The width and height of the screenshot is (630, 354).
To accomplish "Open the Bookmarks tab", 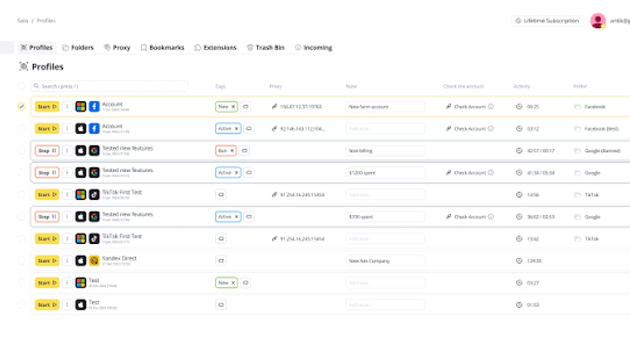I will coord(162,48).
